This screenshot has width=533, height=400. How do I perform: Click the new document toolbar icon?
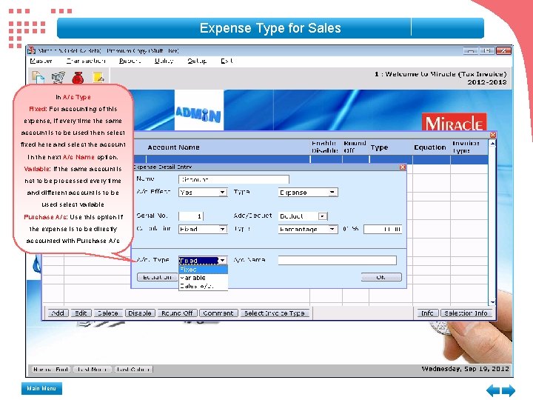(38, 77)
